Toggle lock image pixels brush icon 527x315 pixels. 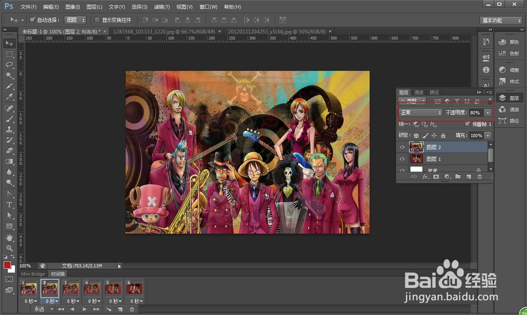tap(425, 135)
